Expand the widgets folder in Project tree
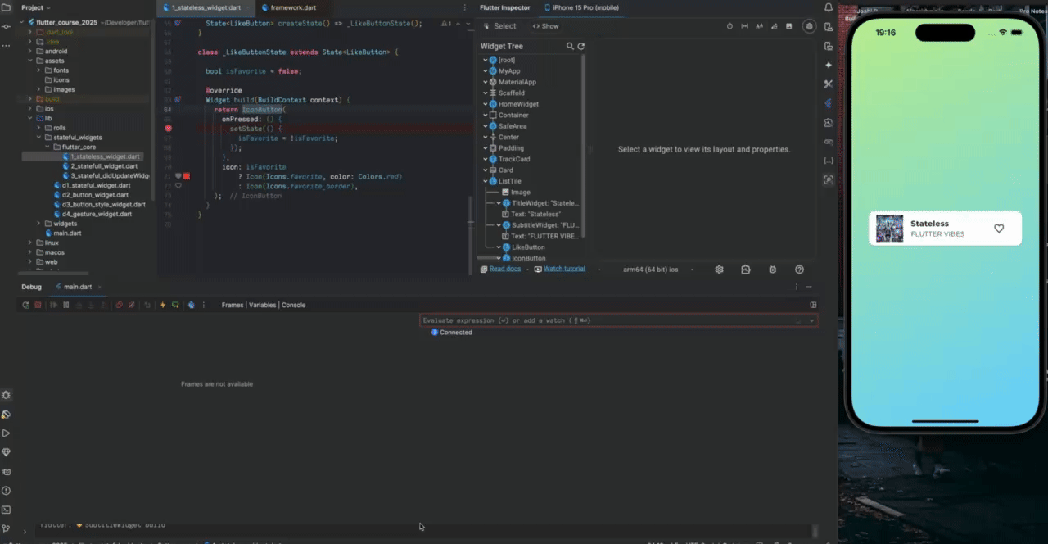Image resolution: width=1048 pixels, height=544 pixels. tap(38, 224)
